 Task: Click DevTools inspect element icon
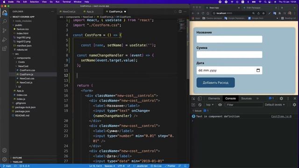[193, 98]
